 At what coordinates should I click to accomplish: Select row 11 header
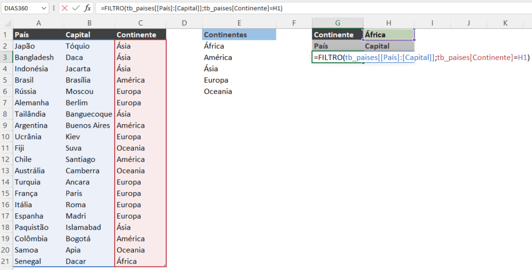(6, 148)
